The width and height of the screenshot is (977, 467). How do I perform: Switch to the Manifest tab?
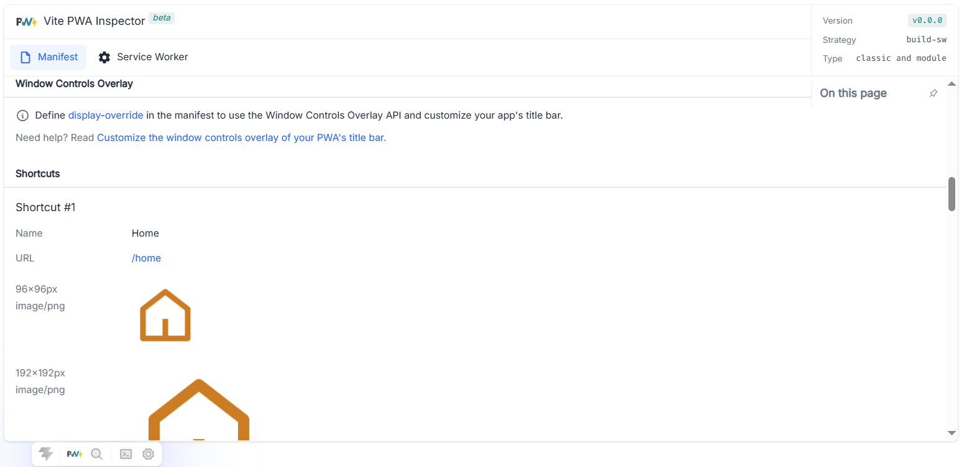pyautogui.click(x=48, y=57)
